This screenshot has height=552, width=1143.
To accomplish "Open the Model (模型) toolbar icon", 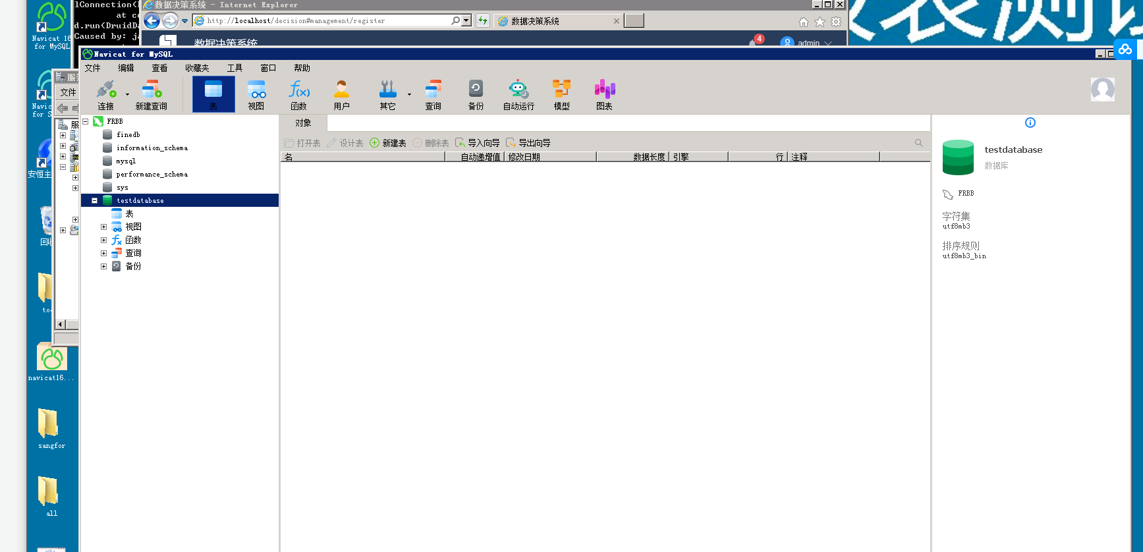I will click(x=561, y=94).
